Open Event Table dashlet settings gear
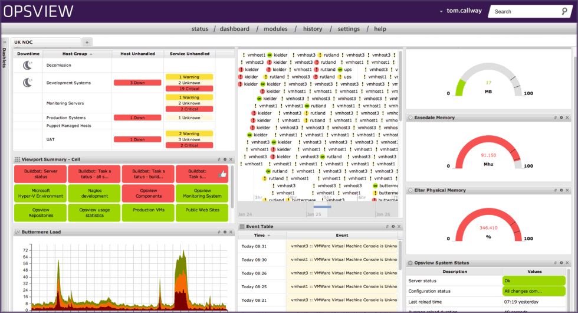Screen dimensions: 578x313 coord(393,227)
